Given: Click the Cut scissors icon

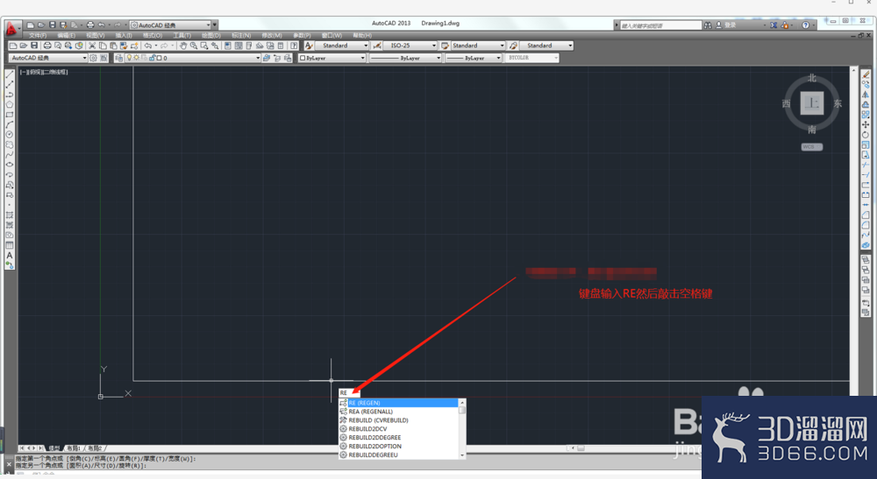Looking at the screenshot, I should pyautogui.click(x=92, y=46).
